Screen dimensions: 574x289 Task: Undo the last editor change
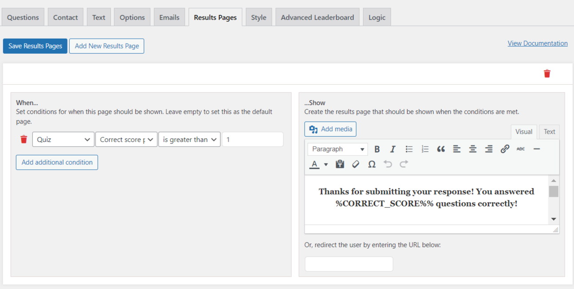pos(388,164)
